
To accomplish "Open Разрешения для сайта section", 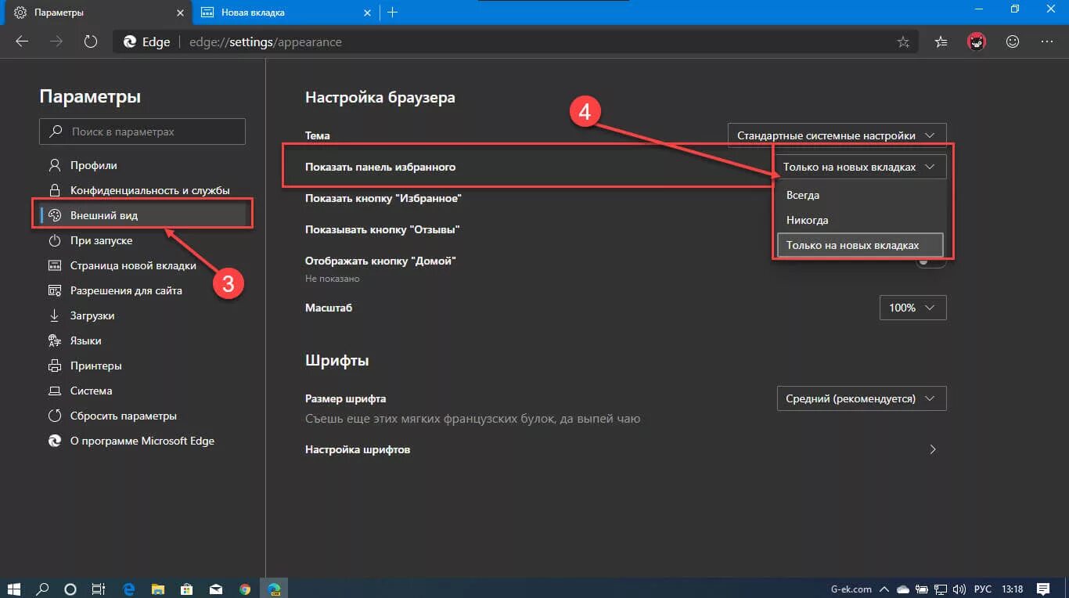I will click(x=142, y=290).
